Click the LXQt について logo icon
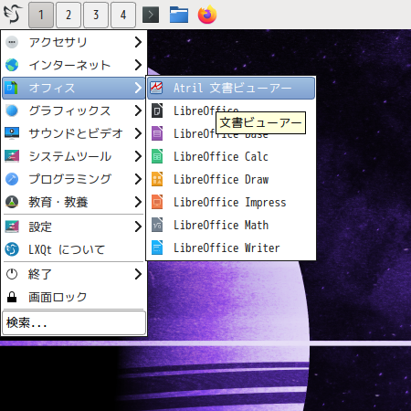411x411 pixels. pos(12,249)
